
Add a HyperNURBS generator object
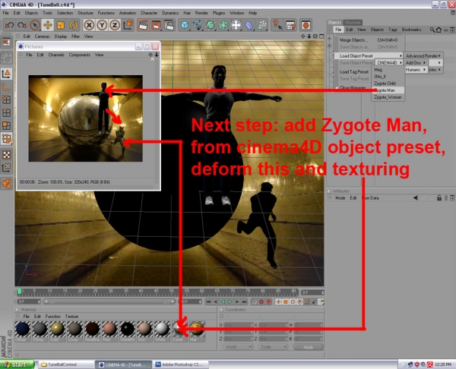pos(211,25)
